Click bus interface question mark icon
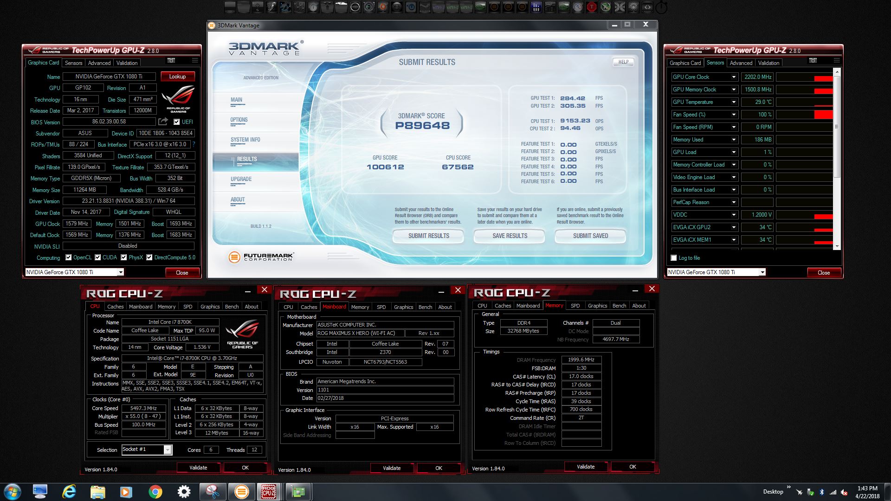Viewport: 891px width, 501px height. point(194,144)
